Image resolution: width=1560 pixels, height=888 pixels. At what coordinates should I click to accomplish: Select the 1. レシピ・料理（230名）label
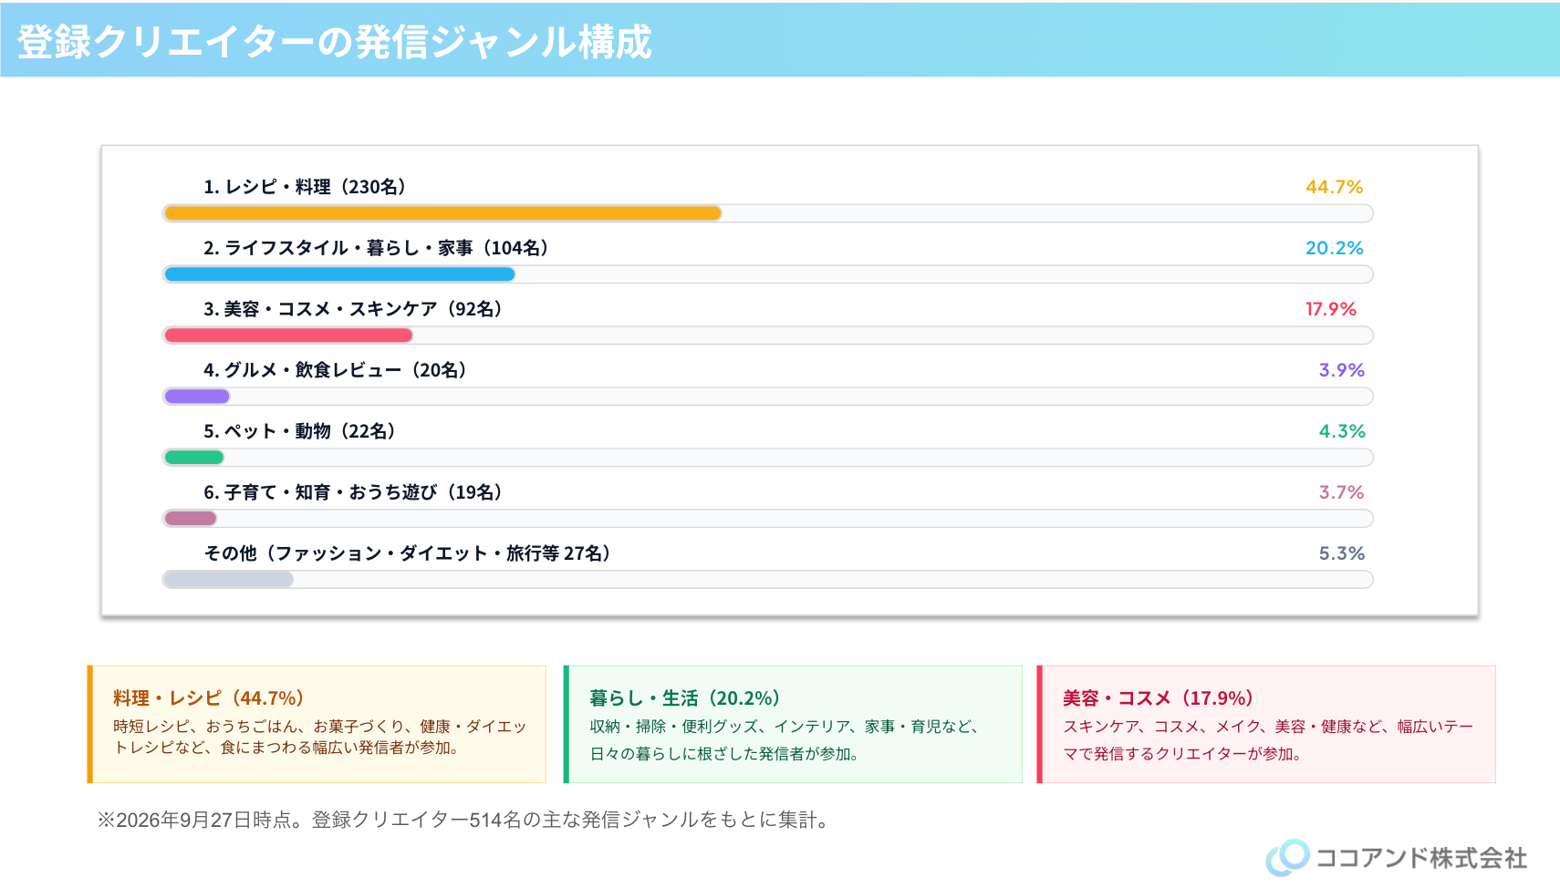tap(305, 187)
